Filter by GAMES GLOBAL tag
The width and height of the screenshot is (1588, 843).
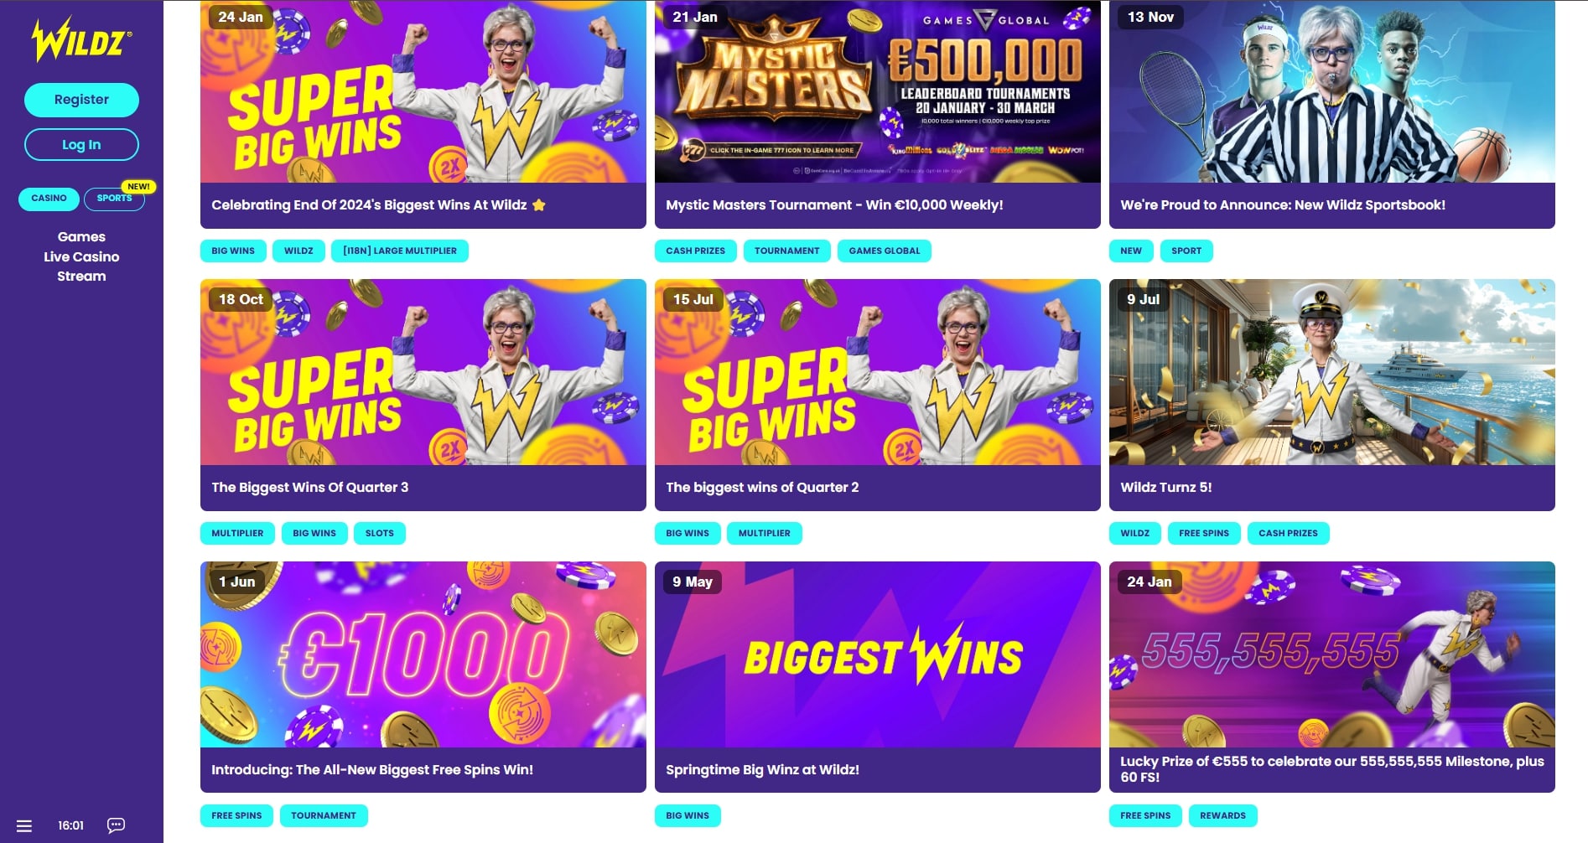click(x=884, y=251)
